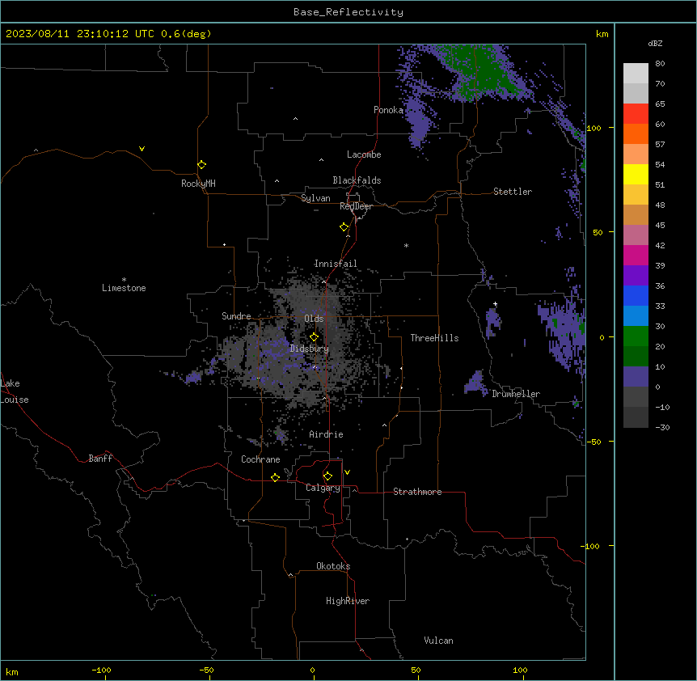Select the RedDeer city label
The image size is (697, 681).
click(x=356, y=206)
